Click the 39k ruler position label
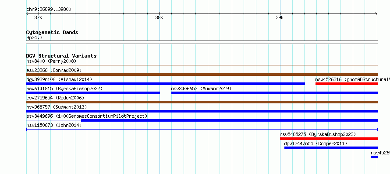390x174 pixels. pyautogui.click(x=280, y=17)
